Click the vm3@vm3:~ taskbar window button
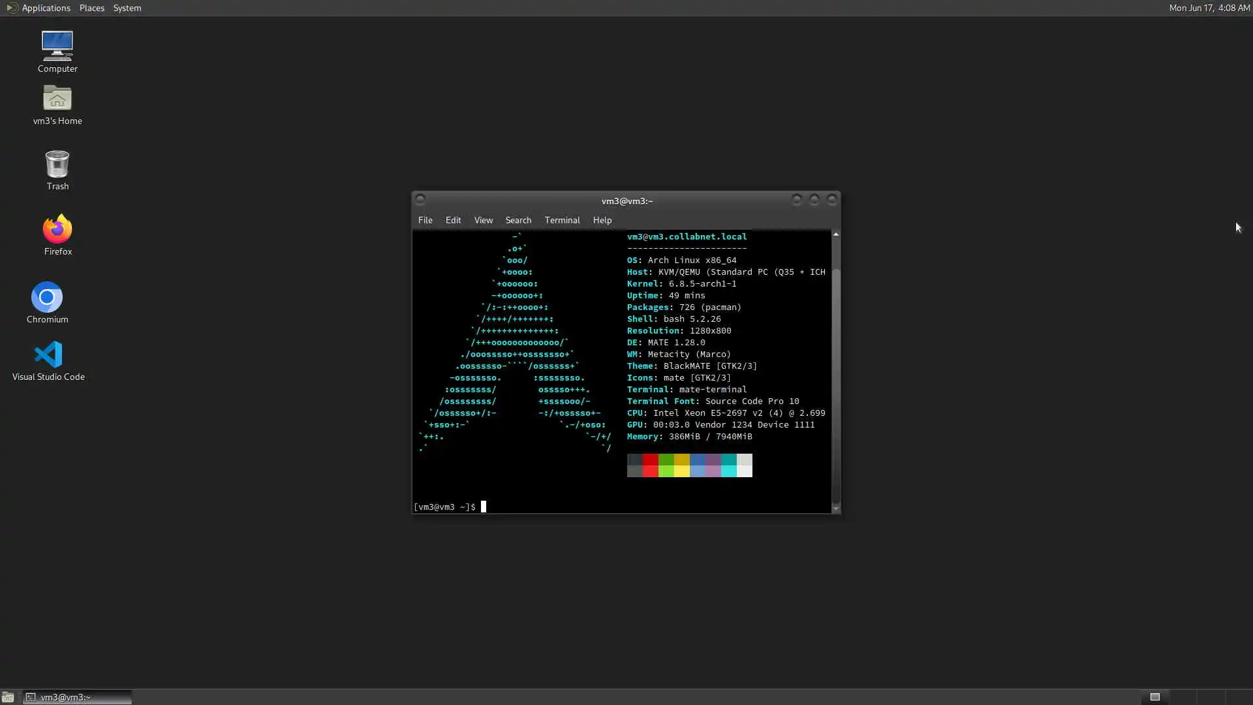The image size is (1253, 705). coord(77,697)
